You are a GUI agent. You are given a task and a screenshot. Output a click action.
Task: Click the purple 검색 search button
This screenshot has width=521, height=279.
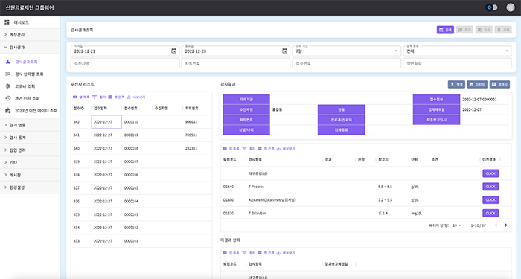(445, 30)
